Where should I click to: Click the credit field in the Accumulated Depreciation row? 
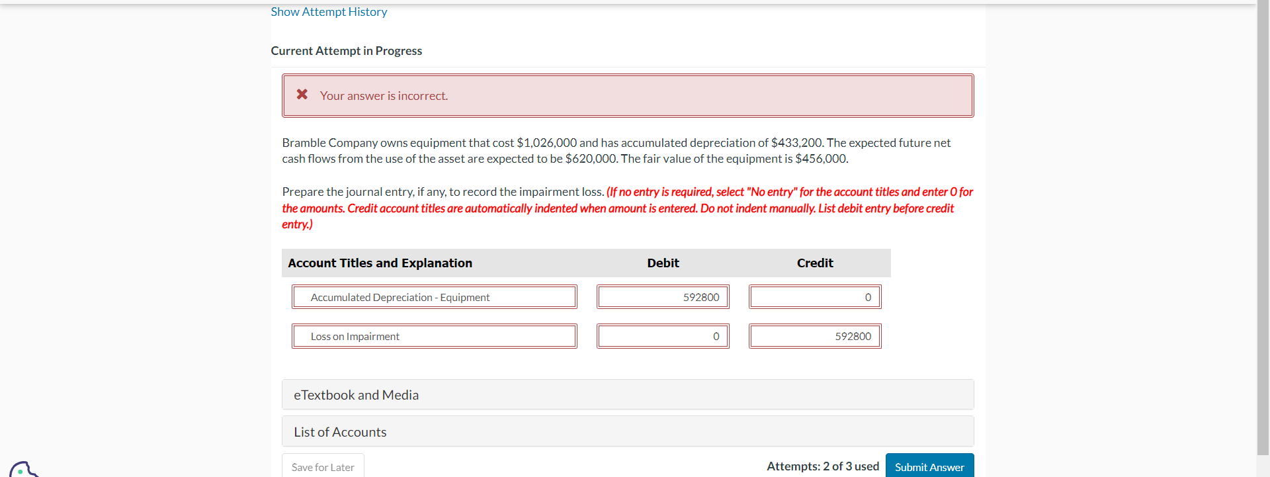(x=815, y=297)
